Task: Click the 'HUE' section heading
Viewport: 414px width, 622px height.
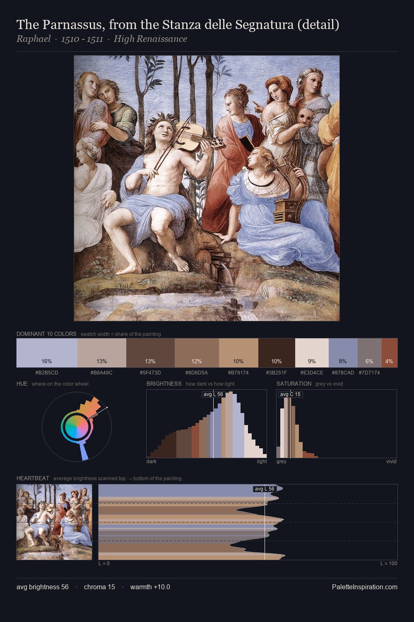Action: [x=22, y=384]
